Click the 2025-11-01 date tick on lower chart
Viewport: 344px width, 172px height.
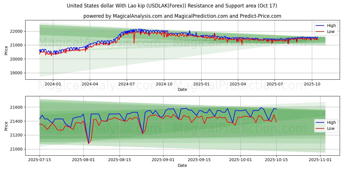(x=320, y=160)
